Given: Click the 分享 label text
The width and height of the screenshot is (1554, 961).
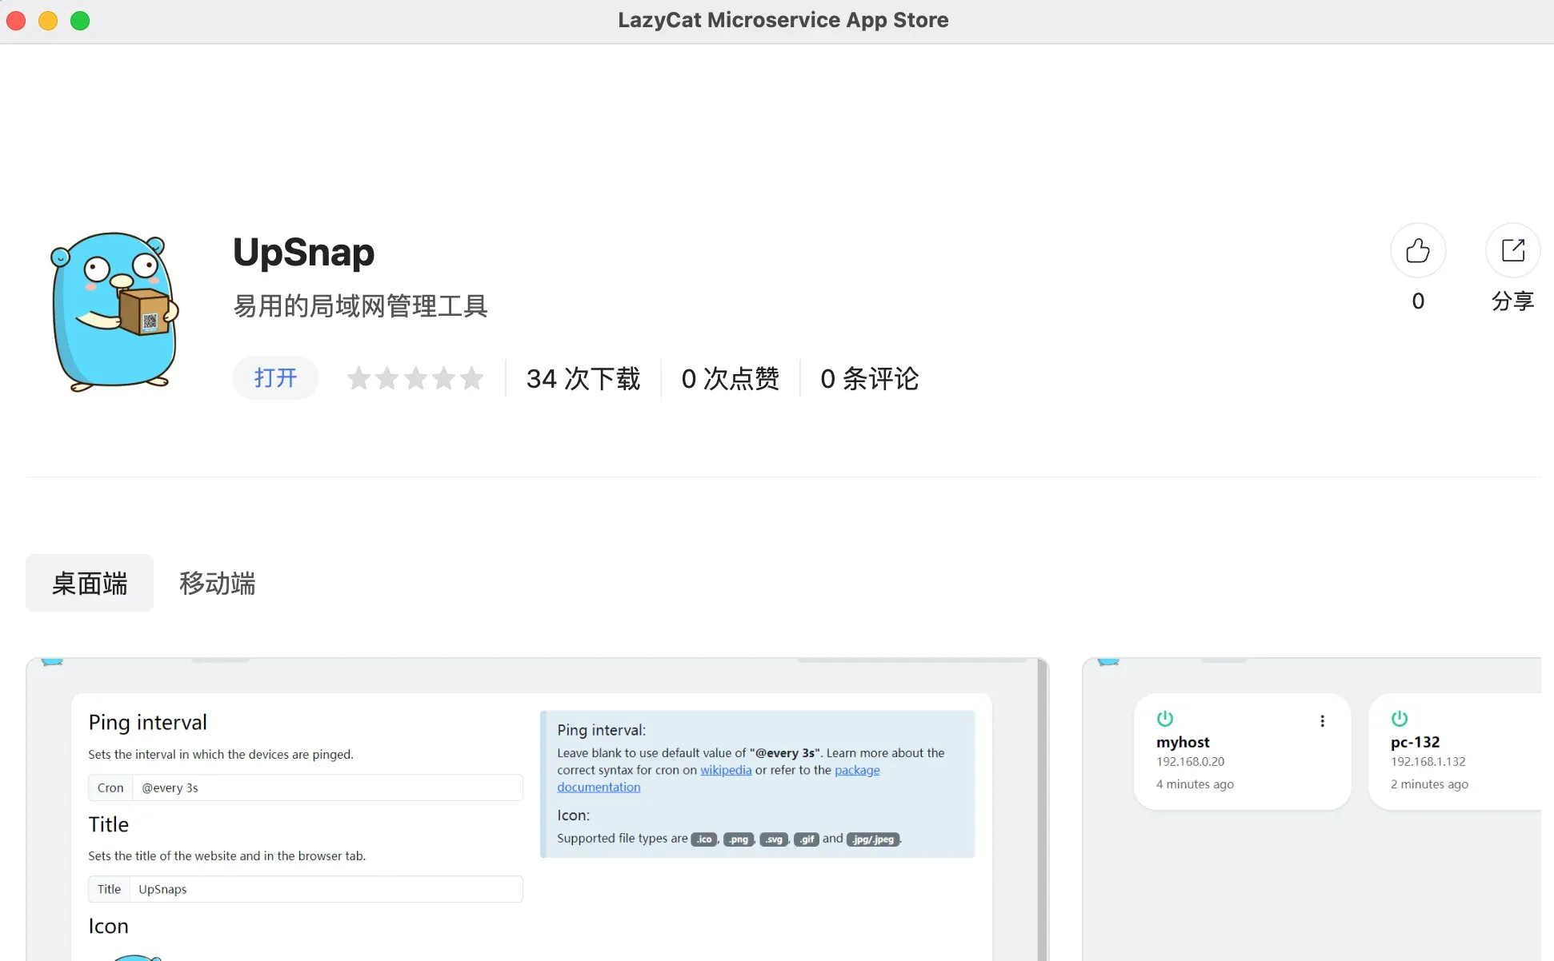Looking at the screenshot, I should coord(1512,301).
